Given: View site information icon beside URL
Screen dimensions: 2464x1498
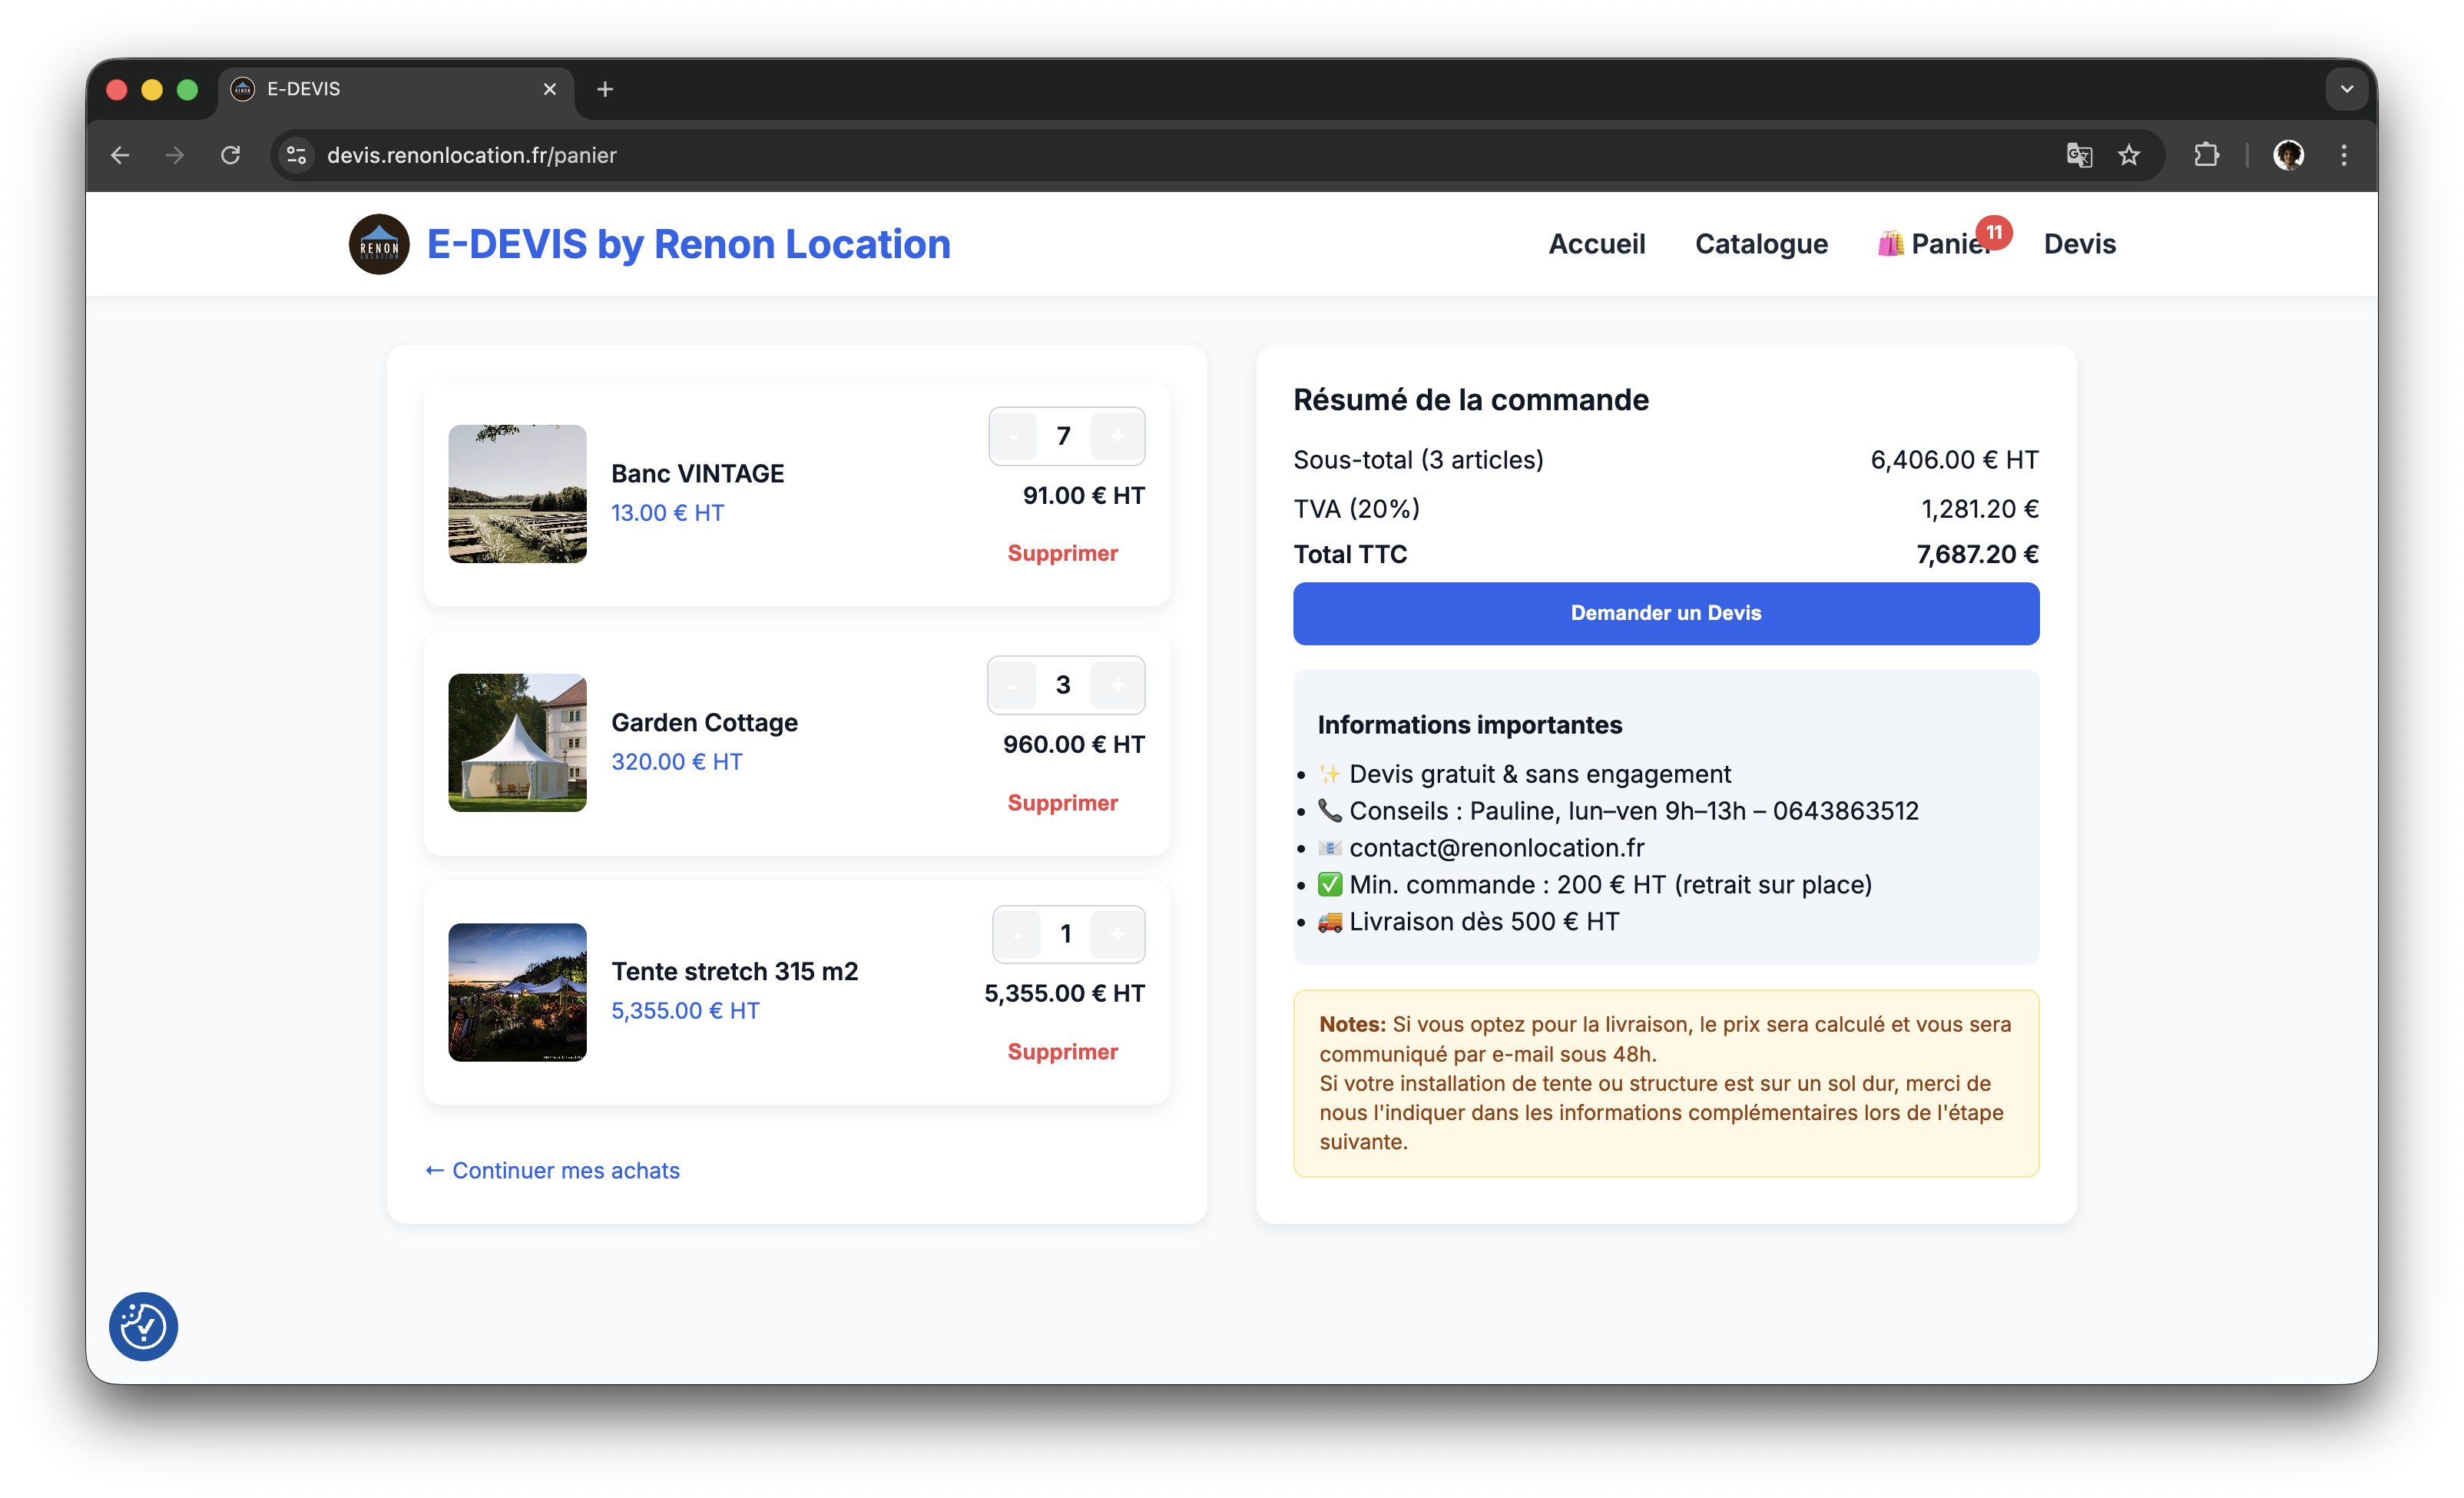Looking at the screenshot, I should 296,155.
